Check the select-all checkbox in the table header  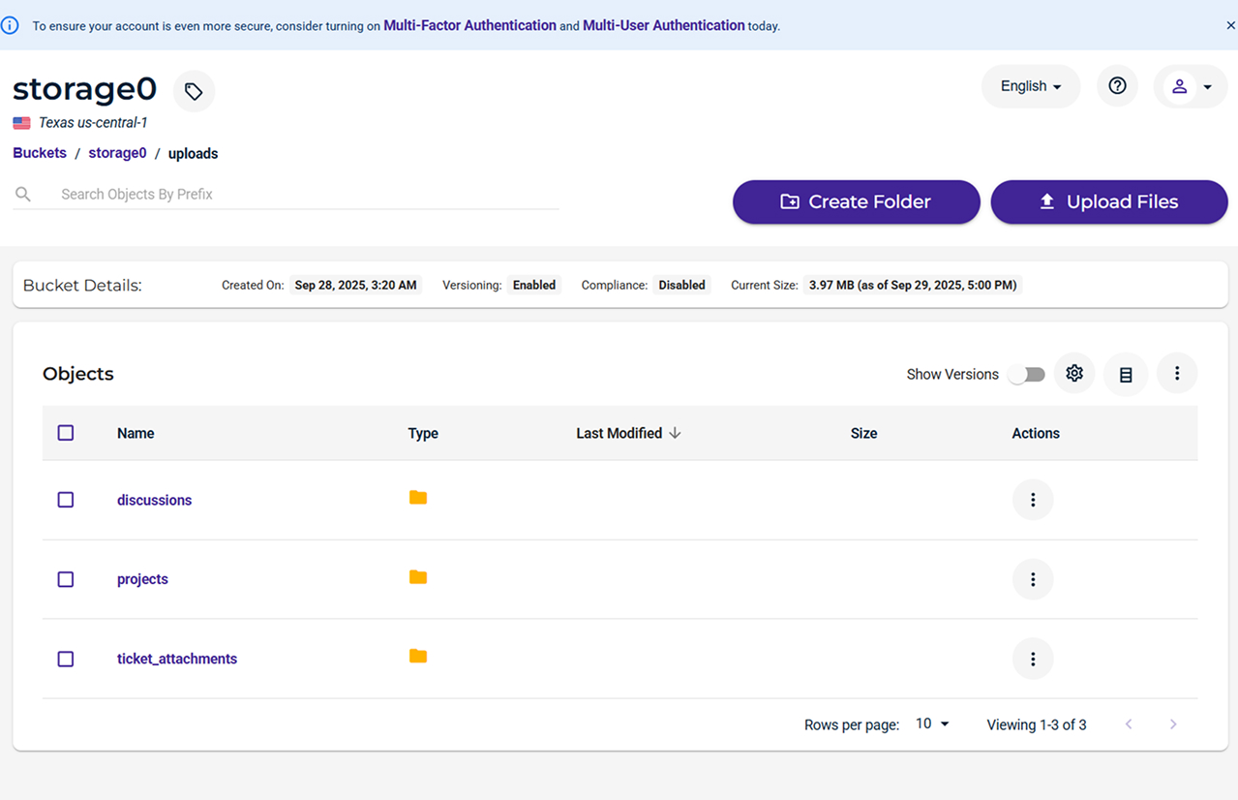click(65, 433)
